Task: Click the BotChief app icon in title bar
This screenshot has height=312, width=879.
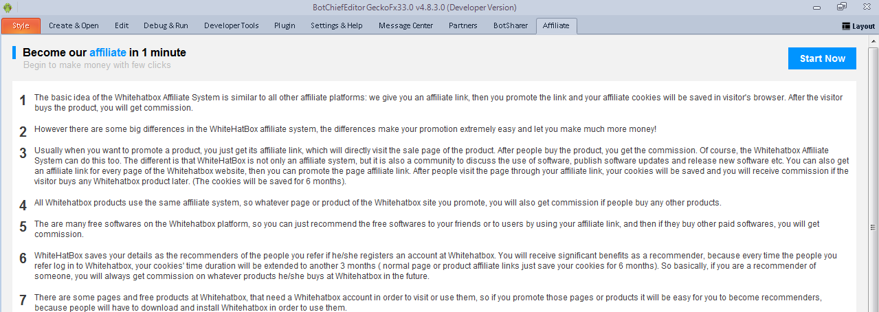Action: pos(8,8)
